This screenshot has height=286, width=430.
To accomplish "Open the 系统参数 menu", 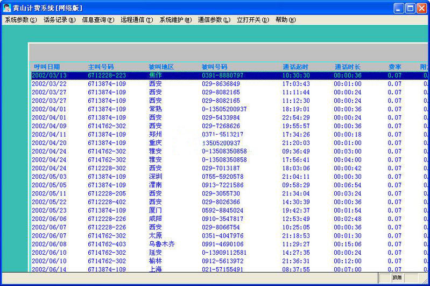I will click(x=21, y=20).
